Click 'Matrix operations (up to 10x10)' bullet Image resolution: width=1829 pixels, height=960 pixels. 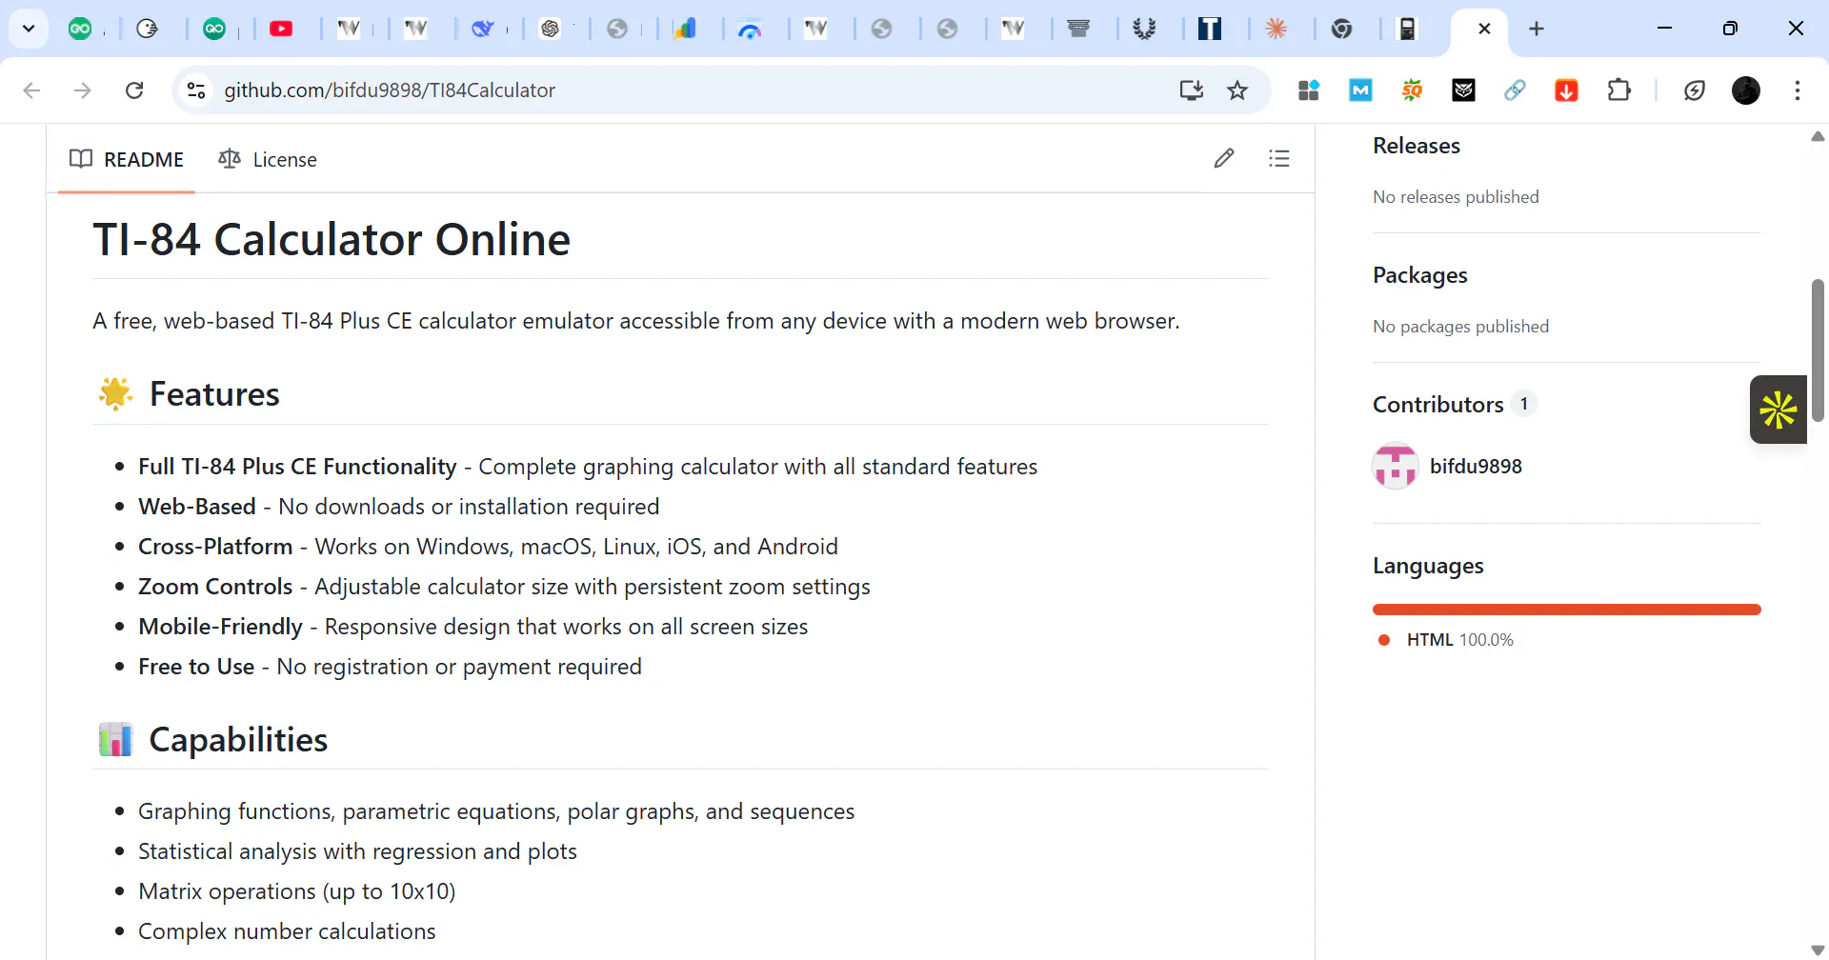click(x=297, y=891)
